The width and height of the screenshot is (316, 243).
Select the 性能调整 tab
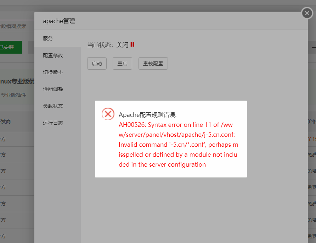click(x=58, y=89)
